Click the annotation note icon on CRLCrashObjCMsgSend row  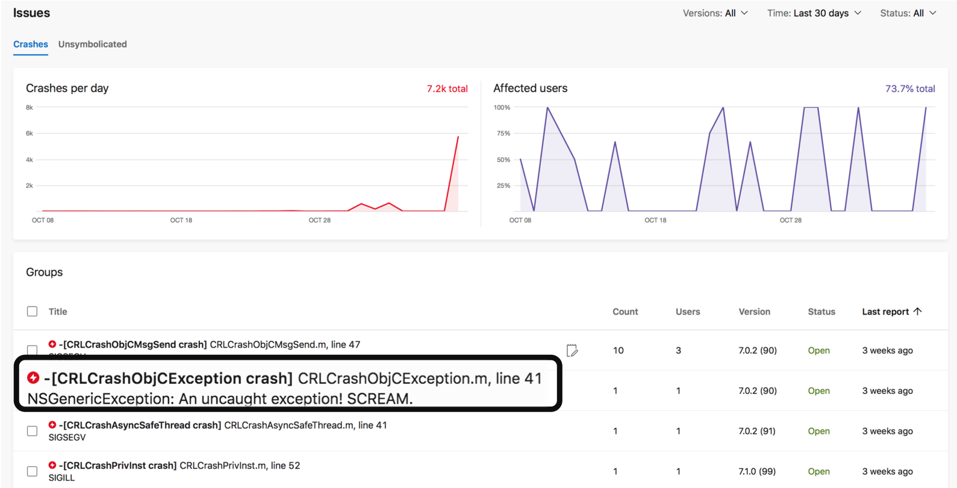coord(572,350)
